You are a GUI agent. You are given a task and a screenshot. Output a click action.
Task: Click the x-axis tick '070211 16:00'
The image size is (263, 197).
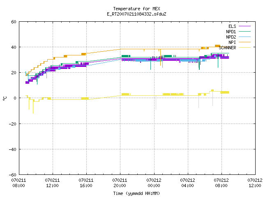(x=86, y=183)
